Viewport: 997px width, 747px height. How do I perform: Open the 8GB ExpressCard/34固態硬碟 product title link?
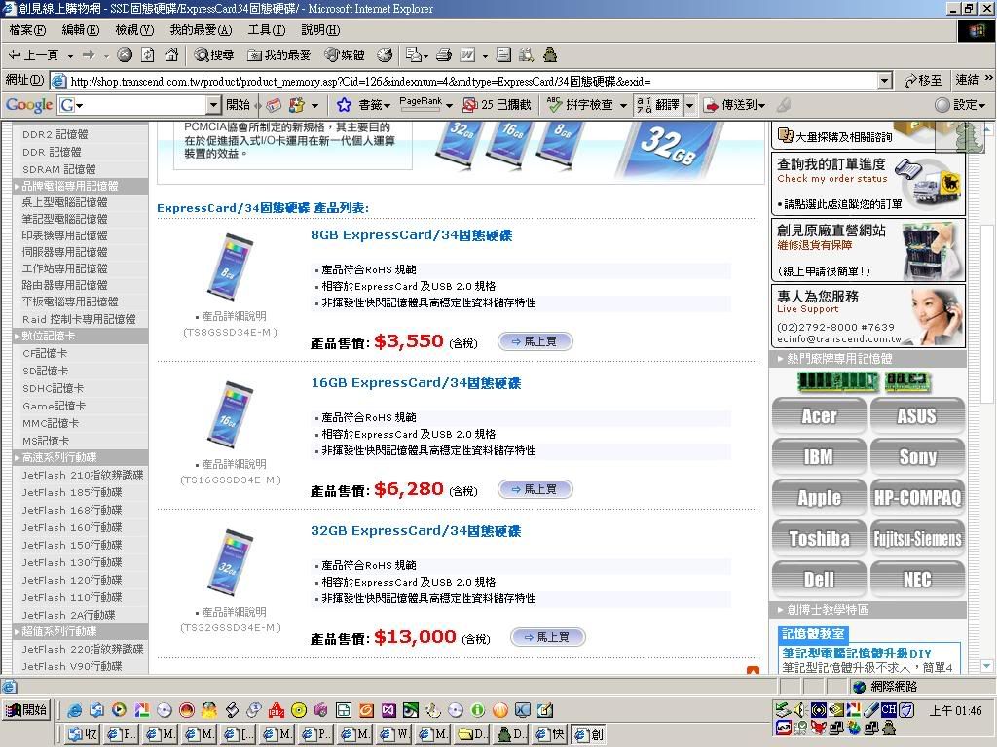(412, 235)
